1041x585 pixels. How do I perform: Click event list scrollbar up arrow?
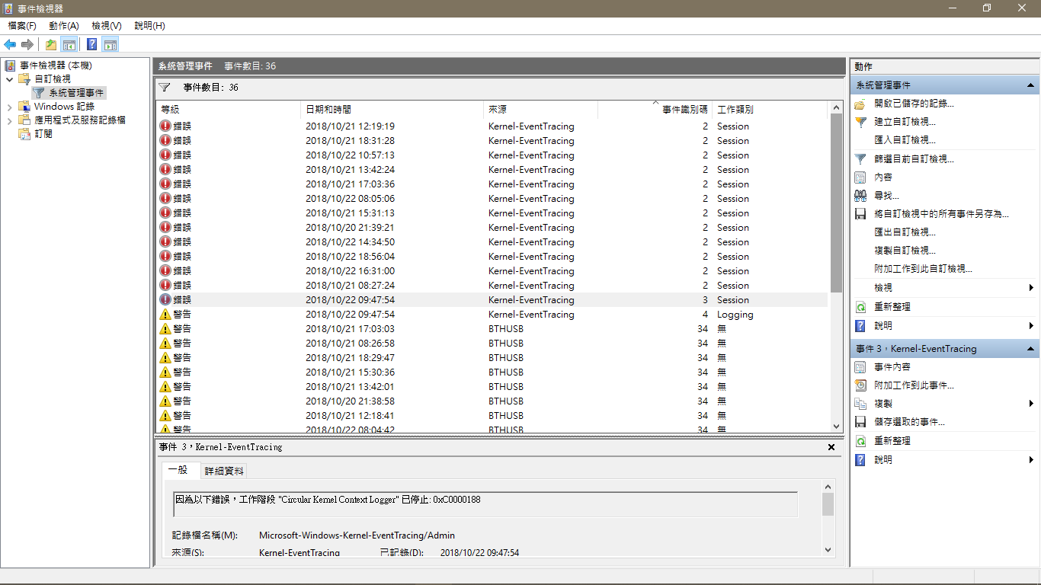click(x=836, y=108)
